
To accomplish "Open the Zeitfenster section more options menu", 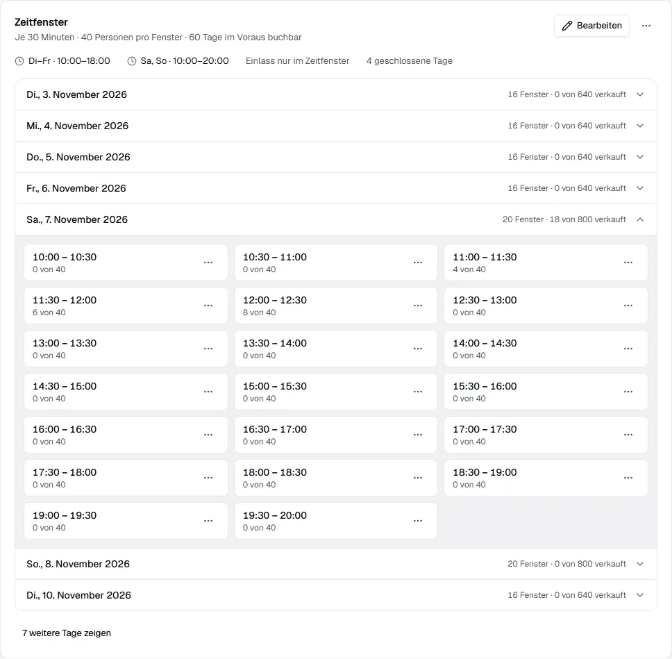I will click(x=646, y=26).
